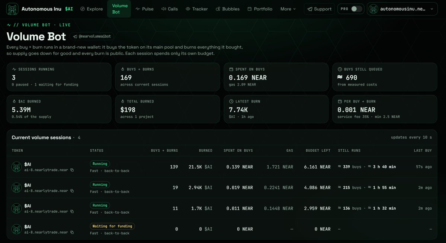
Task: Open the Tracker page
Action: tap(197, 9)
